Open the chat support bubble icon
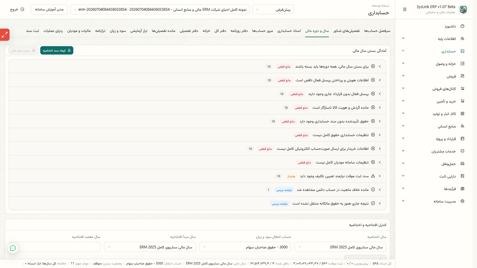The width and height of the screenshot is (477, 268). coord(13,248)
